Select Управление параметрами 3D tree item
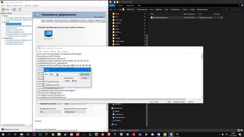 (15, 42)
